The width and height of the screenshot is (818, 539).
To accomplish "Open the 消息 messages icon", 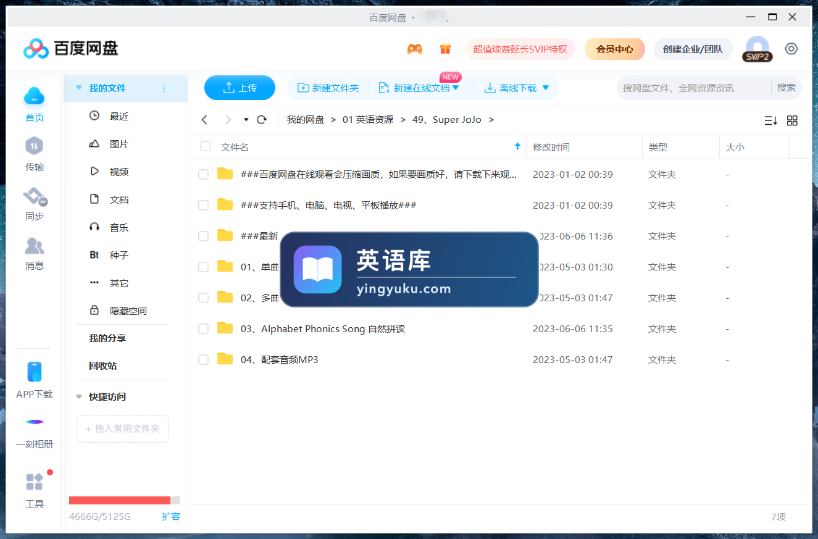I will [35, 246].
